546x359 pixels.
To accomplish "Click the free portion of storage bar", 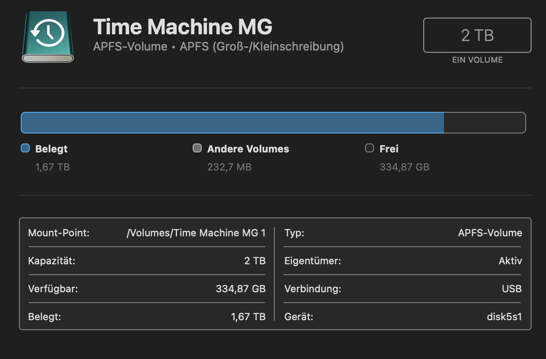I will point(484,123).
